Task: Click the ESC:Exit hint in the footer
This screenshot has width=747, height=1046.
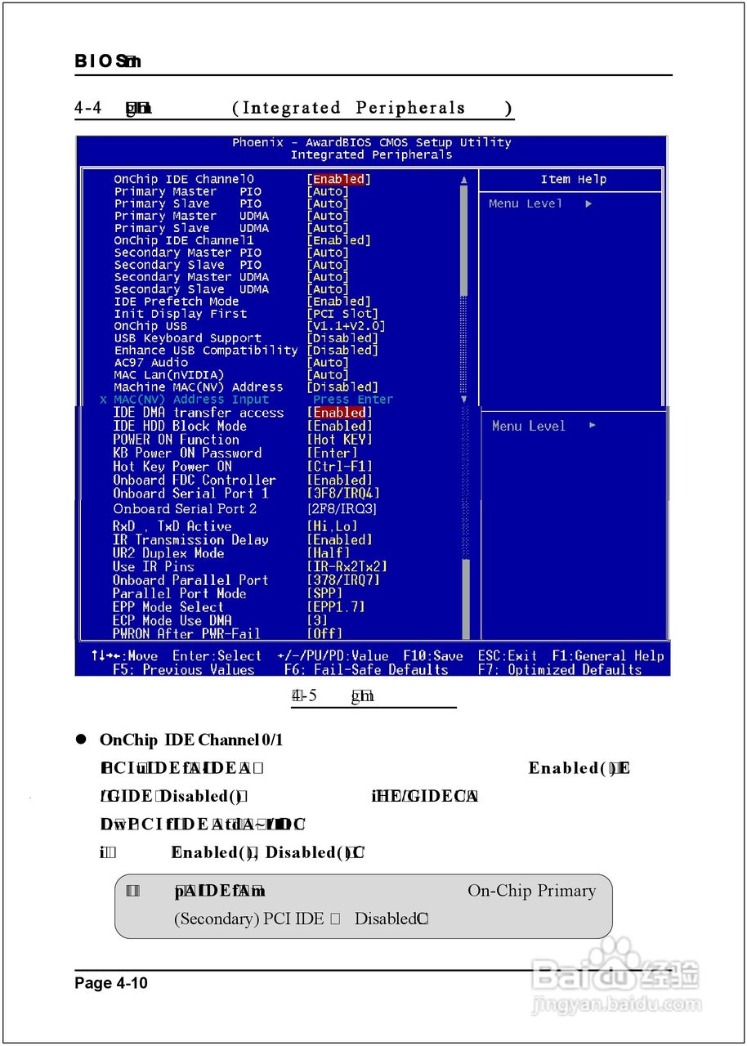Action: [508, 656]
